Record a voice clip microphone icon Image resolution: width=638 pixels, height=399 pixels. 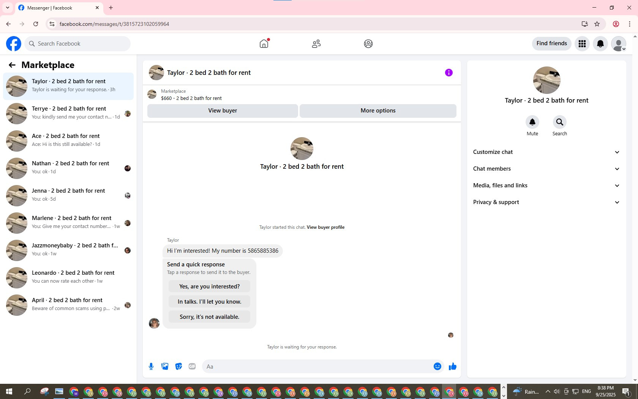151,366
